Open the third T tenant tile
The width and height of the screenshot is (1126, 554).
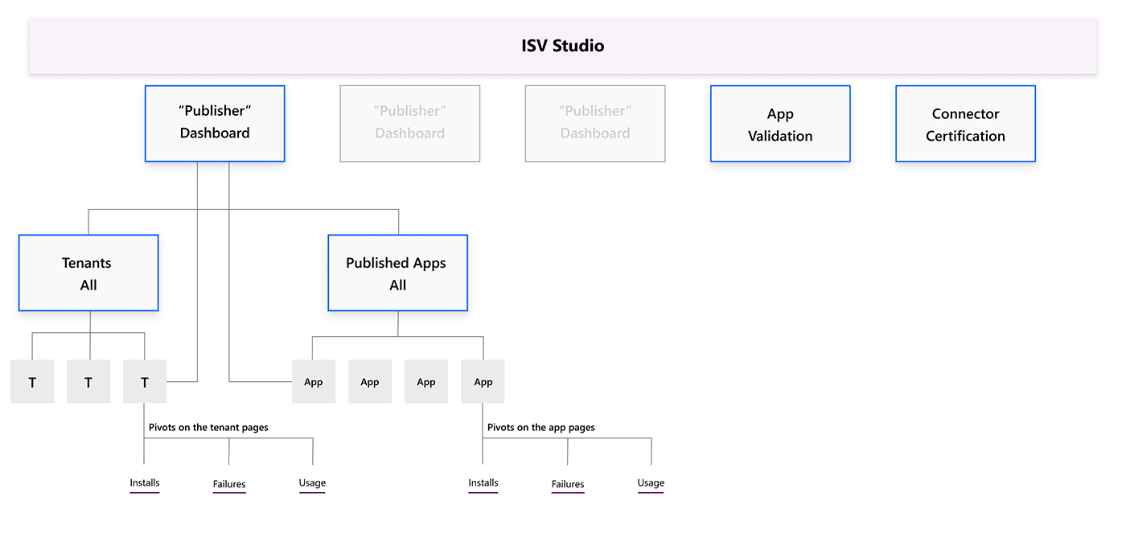[144, 381]
